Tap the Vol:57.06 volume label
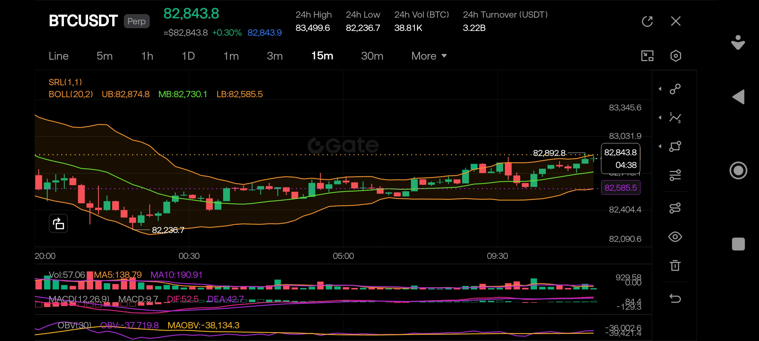759x341 pixels. tap(67, 275)
